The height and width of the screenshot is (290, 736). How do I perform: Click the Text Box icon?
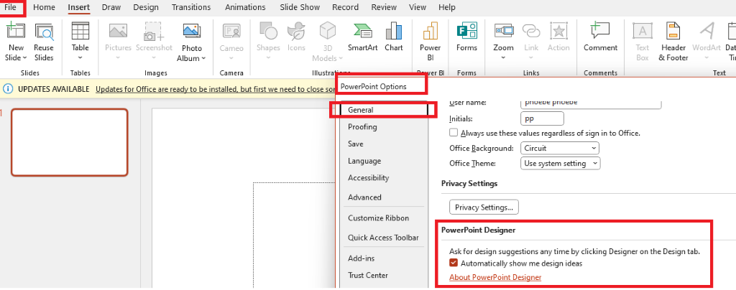tap(642, 32)
